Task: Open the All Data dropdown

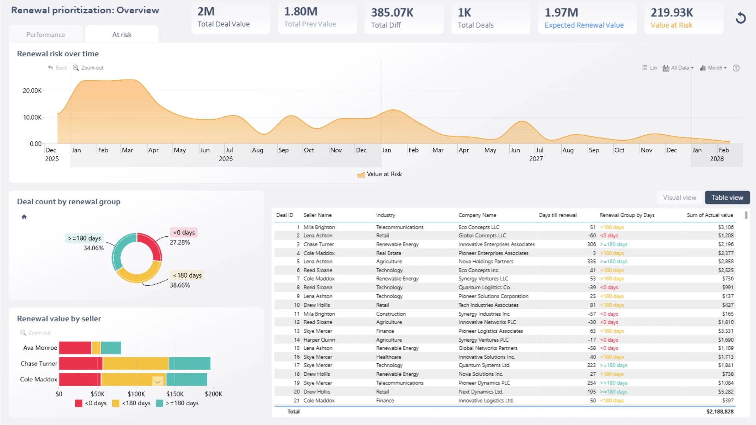Action: point(678,68)
